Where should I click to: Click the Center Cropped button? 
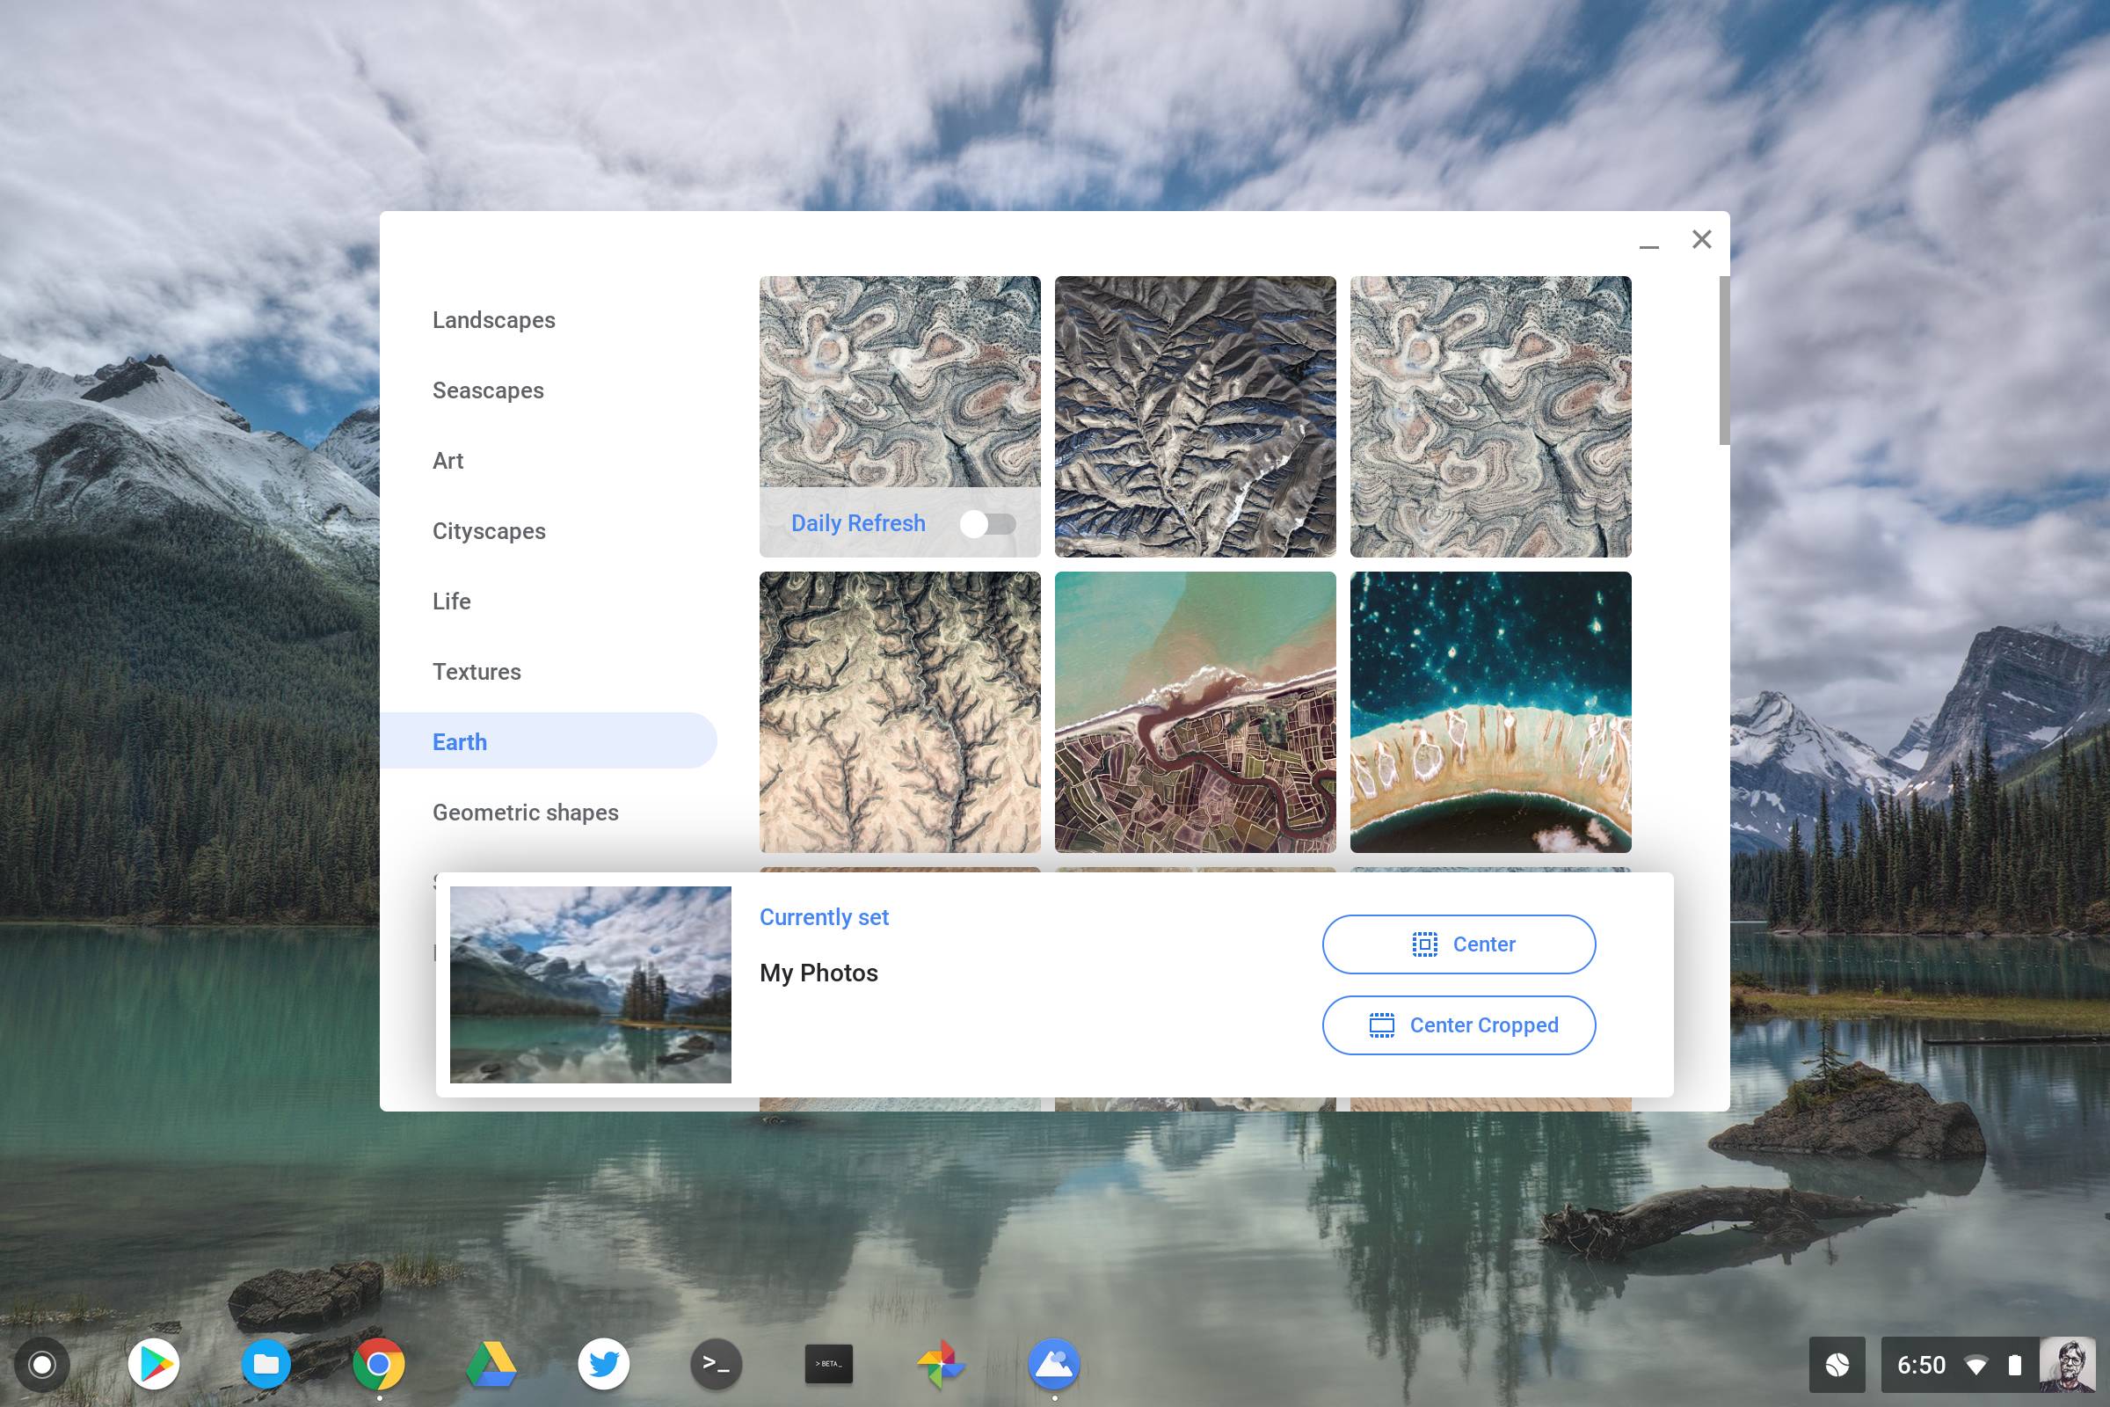pos(1459,1024)
